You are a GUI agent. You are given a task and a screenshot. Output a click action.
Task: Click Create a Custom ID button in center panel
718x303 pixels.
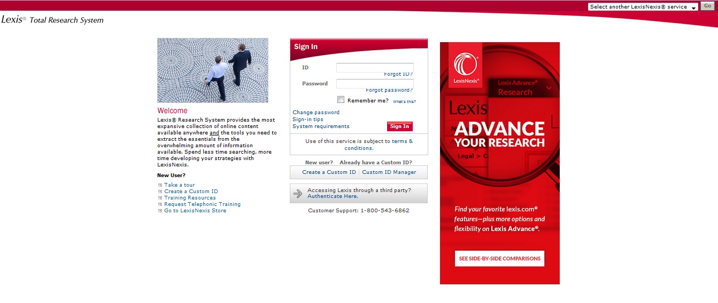(329, 172)
